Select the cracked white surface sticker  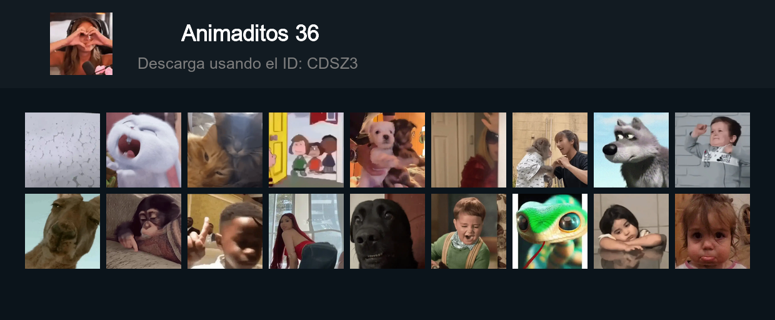click(62, 150)
